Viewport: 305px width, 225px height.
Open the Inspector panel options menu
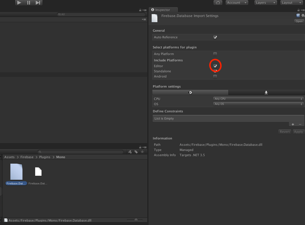pyautogui.click(x=303, y=10)
